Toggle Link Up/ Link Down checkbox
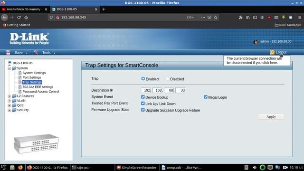Image resolution: width=304 pixels, height=171 pixels. (x=143, y=104)
